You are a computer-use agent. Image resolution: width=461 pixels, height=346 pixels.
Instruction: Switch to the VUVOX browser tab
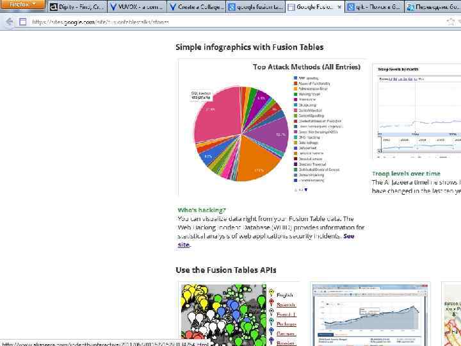click(x=137, y=7)
